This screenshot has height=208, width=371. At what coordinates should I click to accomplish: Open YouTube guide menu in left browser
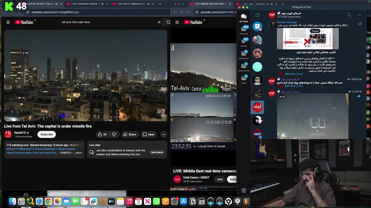pyautogui.click(x=8, y=22)
